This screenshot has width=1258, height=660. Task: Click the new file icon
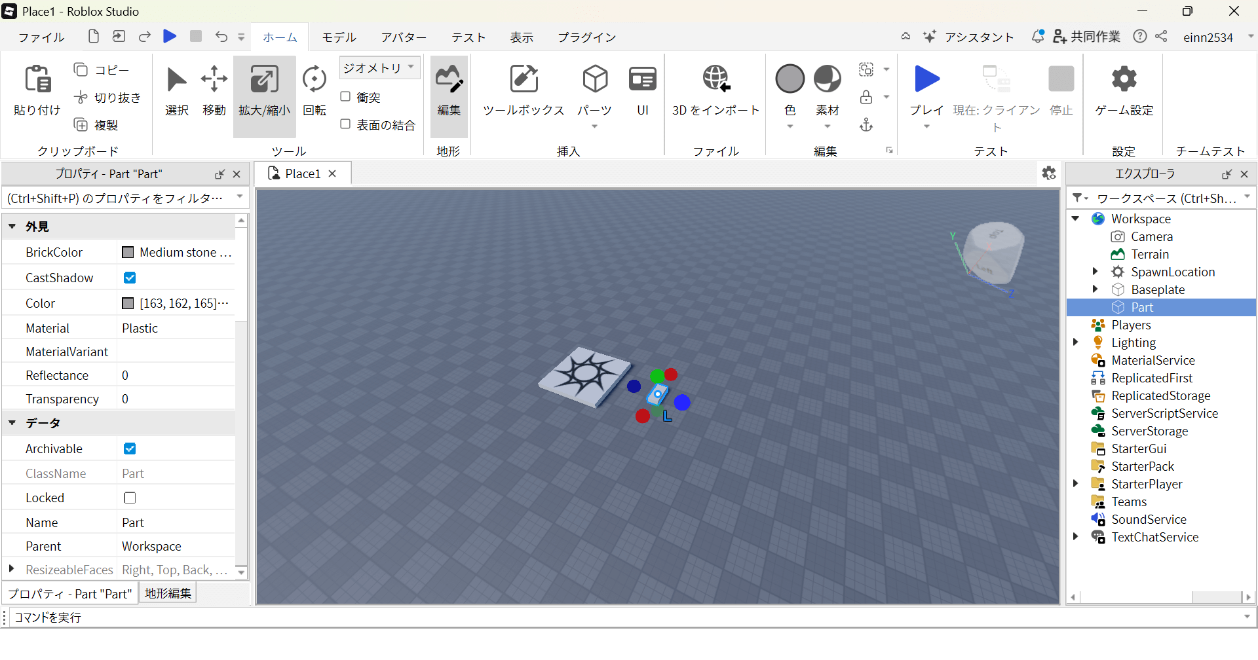point(93,37)
